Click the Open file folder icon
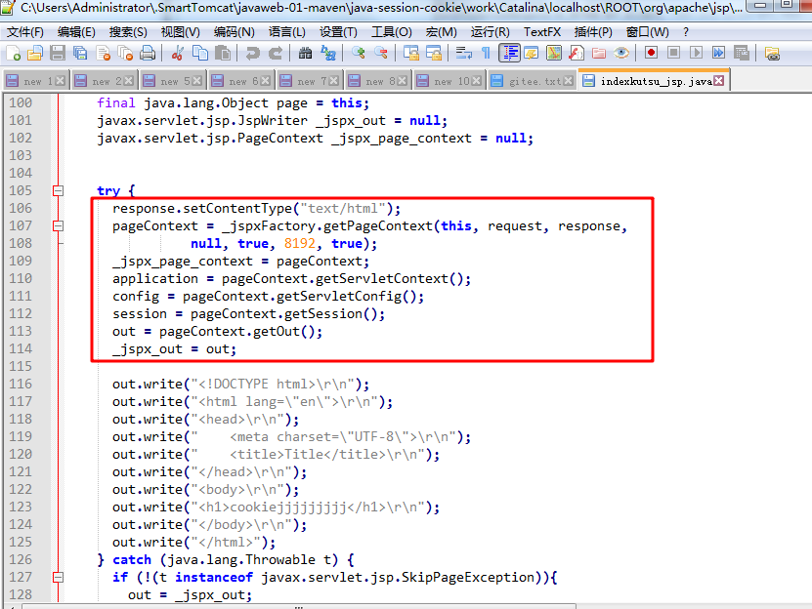 [35, 54]
